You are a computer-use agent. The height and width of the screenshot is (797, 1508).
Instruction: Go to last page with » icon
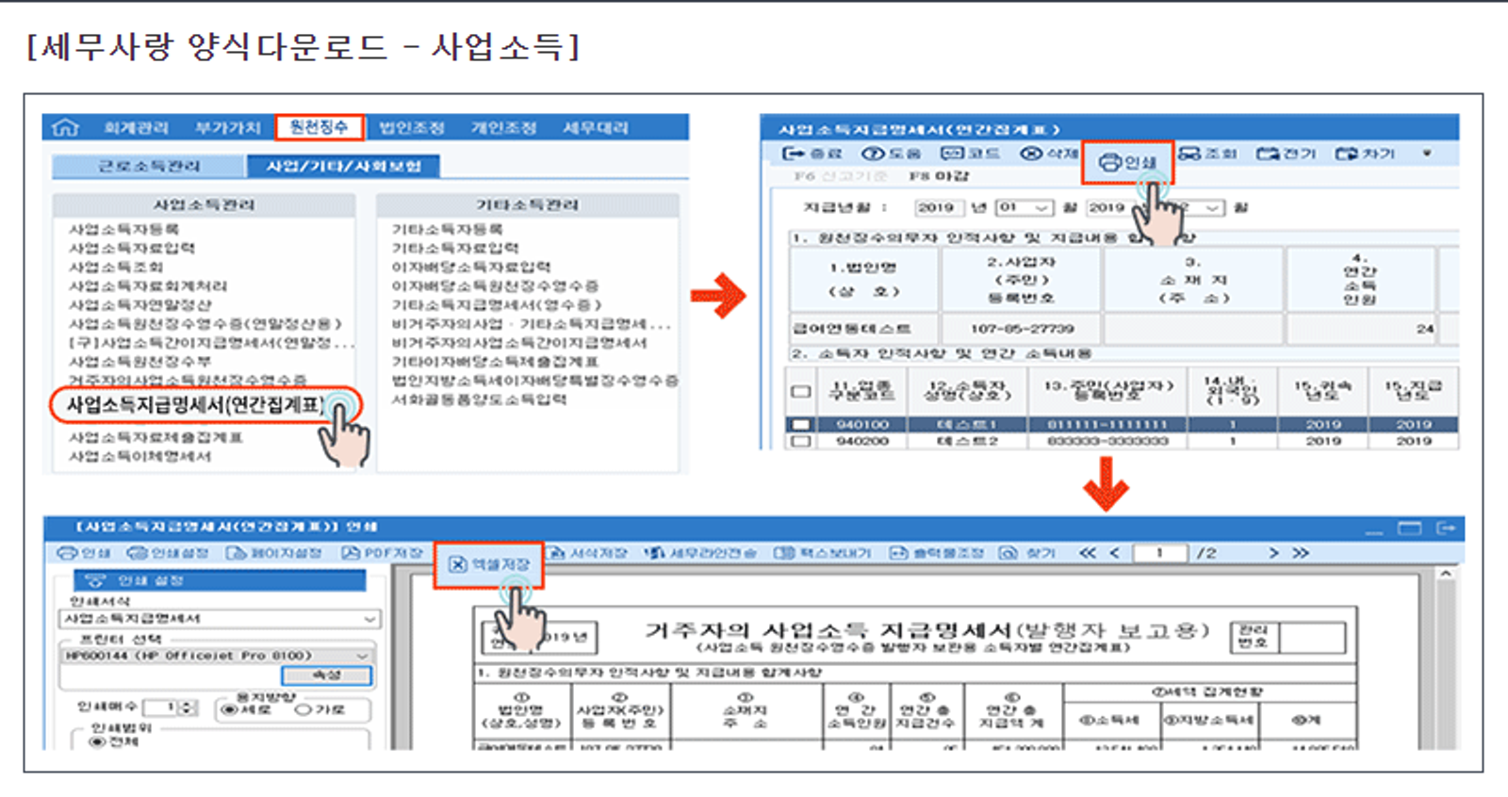tap(1301, 553)
